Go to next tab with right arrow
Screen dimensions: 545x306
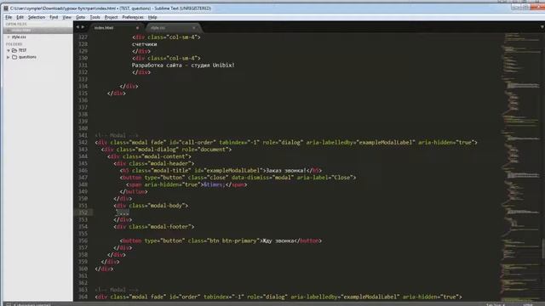point(83,27)
